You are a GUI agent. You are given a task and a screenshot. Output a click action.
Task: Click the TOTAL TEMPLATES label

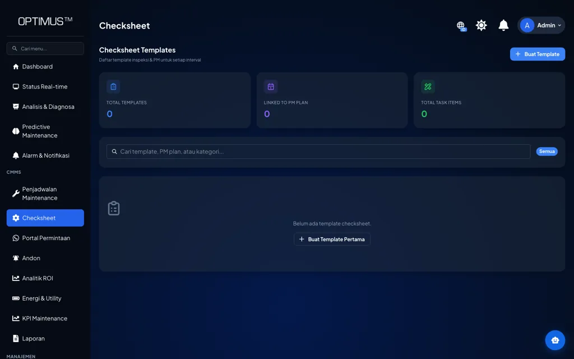[x=127, y=103]
